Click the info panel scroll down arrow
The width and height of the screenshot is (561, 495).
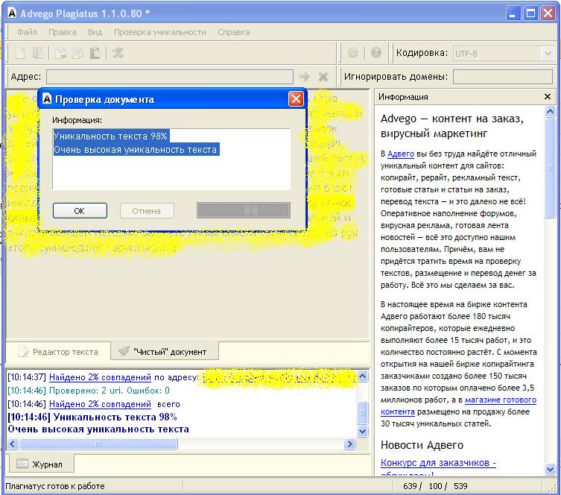[x=550, y=469]
